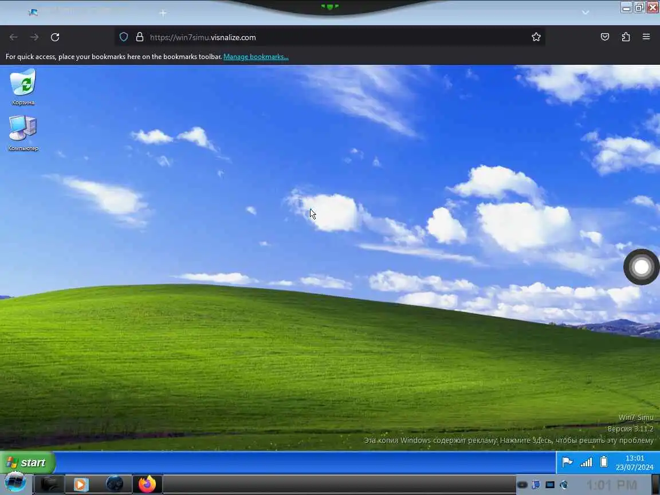The width and height of the screenshot is (660, 495).
Task: Click the network signal bars tray icon
Action: pos(586,462)
